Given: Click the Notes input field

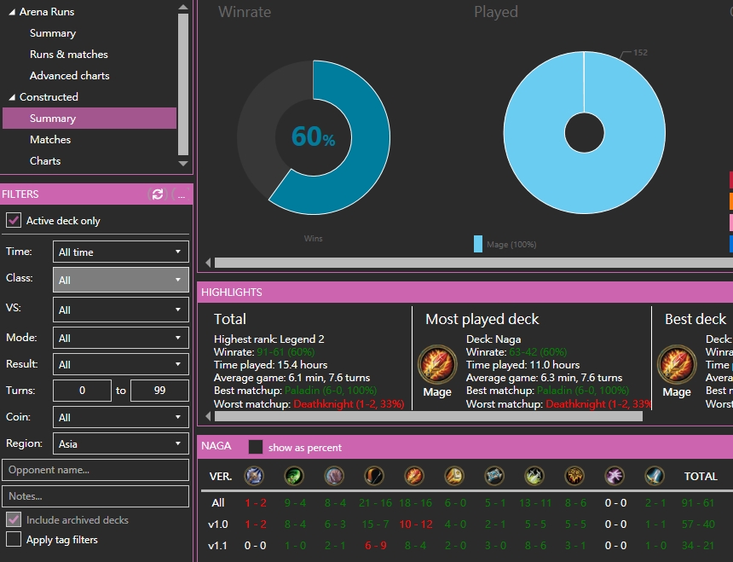Looking at the screenshot, I should [95, 496].
